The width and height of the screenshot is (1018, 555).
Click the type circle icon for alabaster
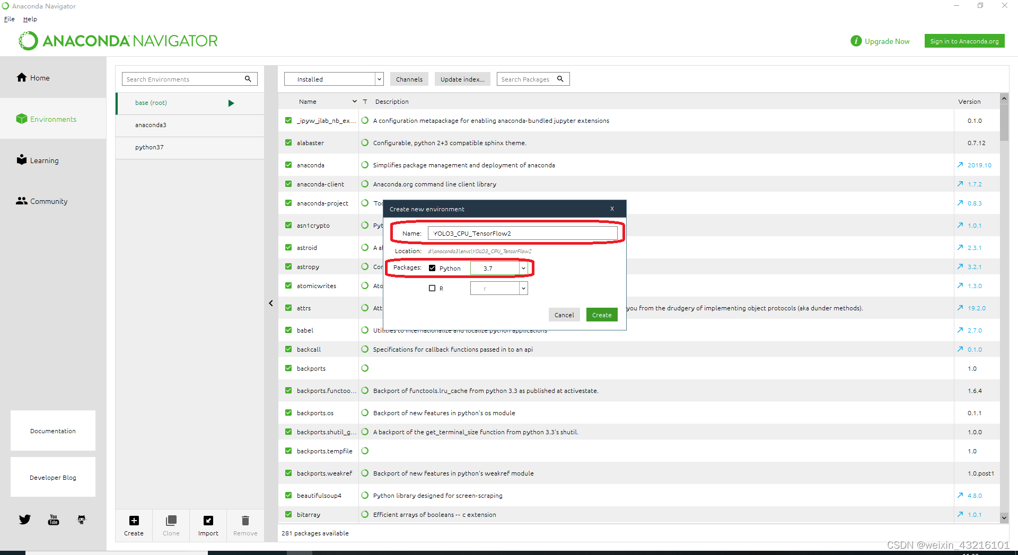tap(365, 142)
